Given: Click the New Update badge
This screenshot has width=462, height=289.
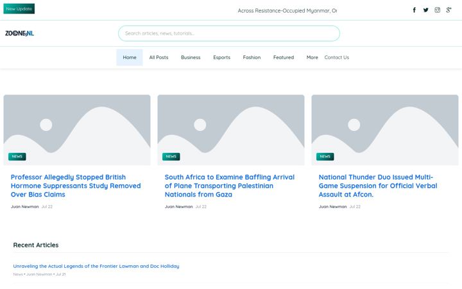Looking at the screenshot, I should 19,8.
